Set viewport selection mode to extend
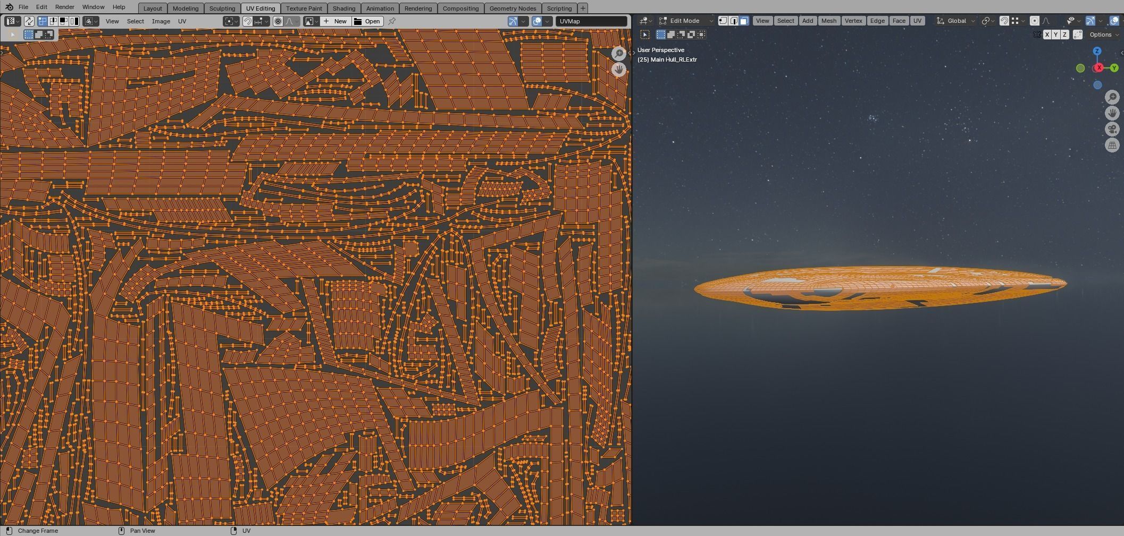1124x536 pixels. pyautogui.click(x=671, y=35)
